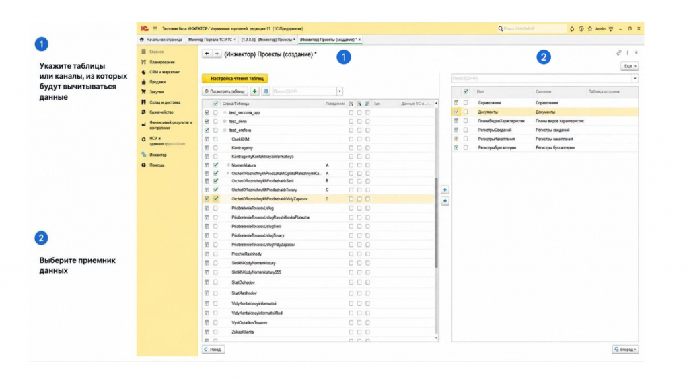Open the Главное sidebar section
Screen dimensions: 689x378
(x=156, y=52)
